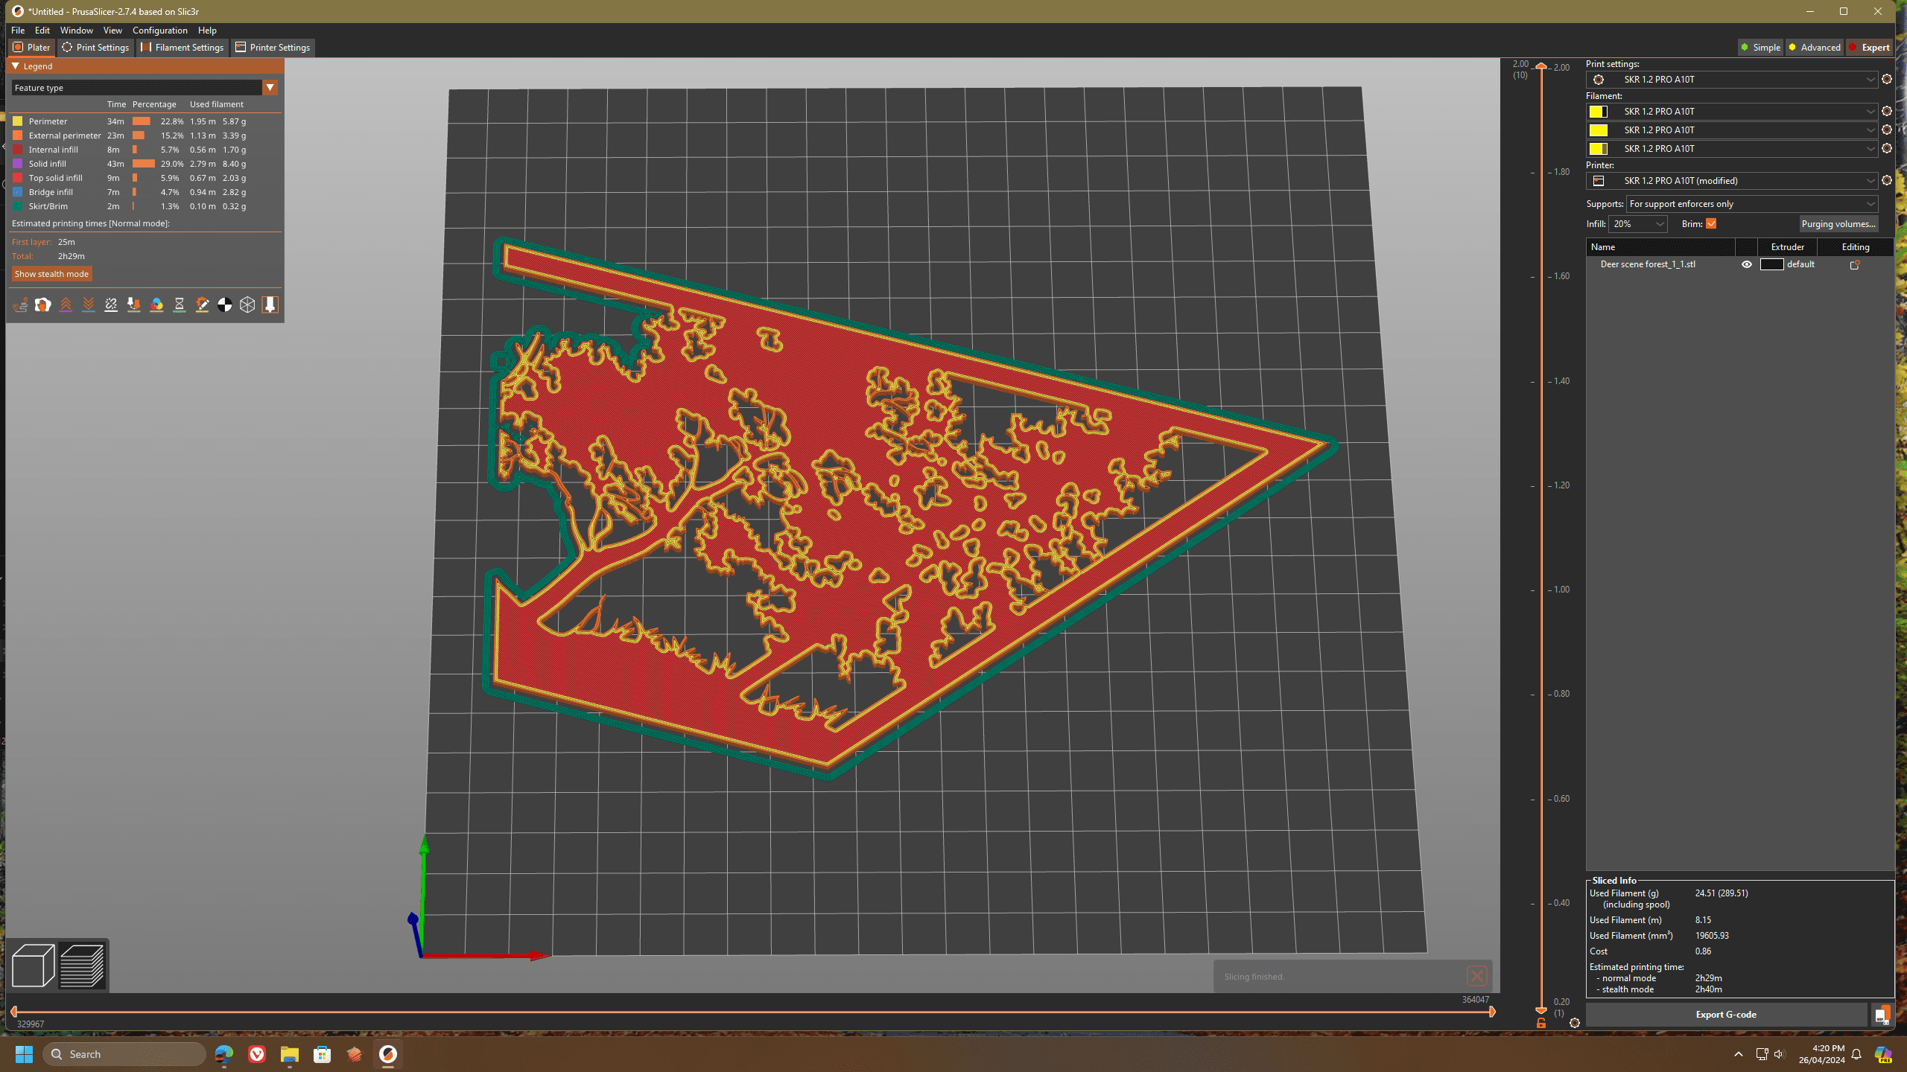
Task: Open Microsoft Store from taskbar
Action: click(x=322, y=1053)
